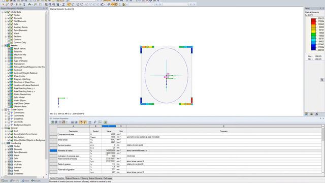Click the Symbol column header
The image size is (325, 183).
point(95,131)
